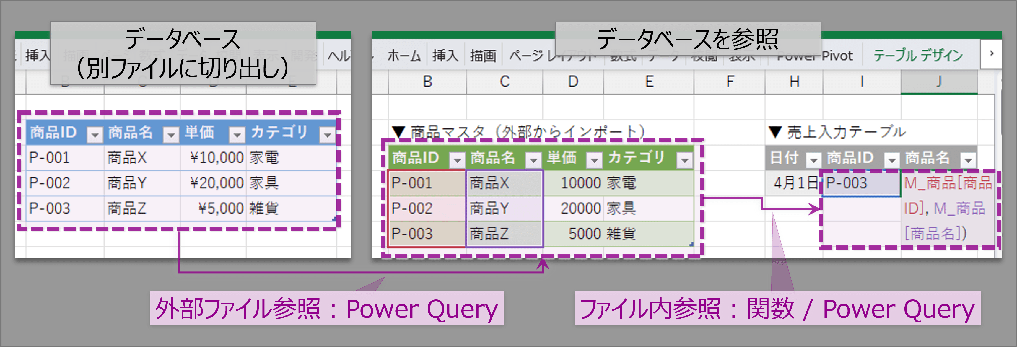Open 商品ID filter dropdown in 売上入力テーブル
The width and height of the screenshot is (1017, 347).
(892, 160)
